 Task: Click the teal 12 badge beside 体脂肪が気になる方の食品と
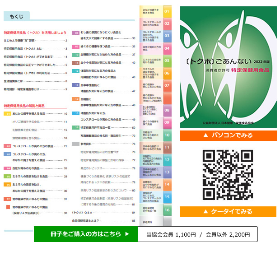tap(75, 71)
